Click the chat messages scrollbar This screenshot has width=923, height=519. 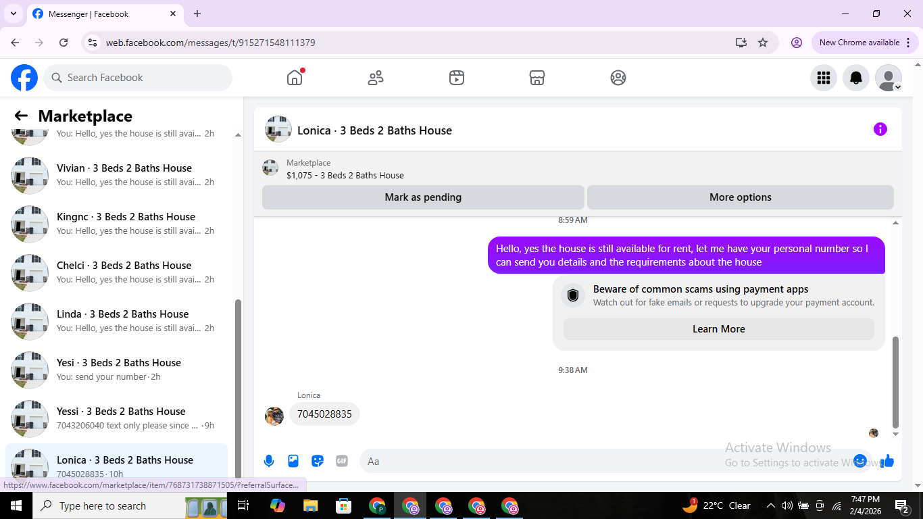(x=896, y=382)
